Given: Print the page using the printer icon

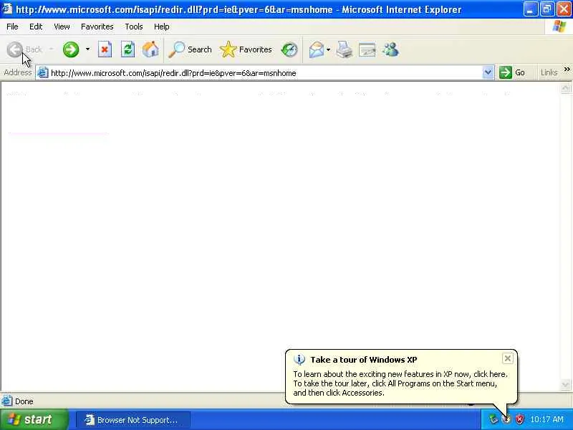Looking at the screenshot, I should click(x=345, y=49).
